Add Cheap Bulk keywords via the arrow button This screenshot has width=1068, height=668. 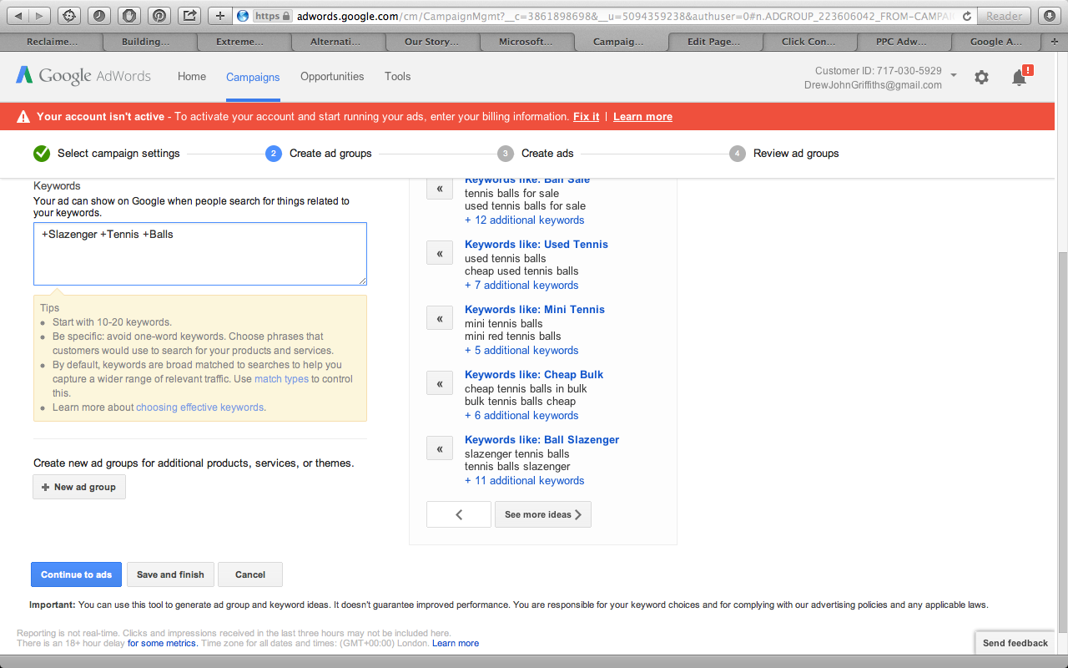coord(440,383)
